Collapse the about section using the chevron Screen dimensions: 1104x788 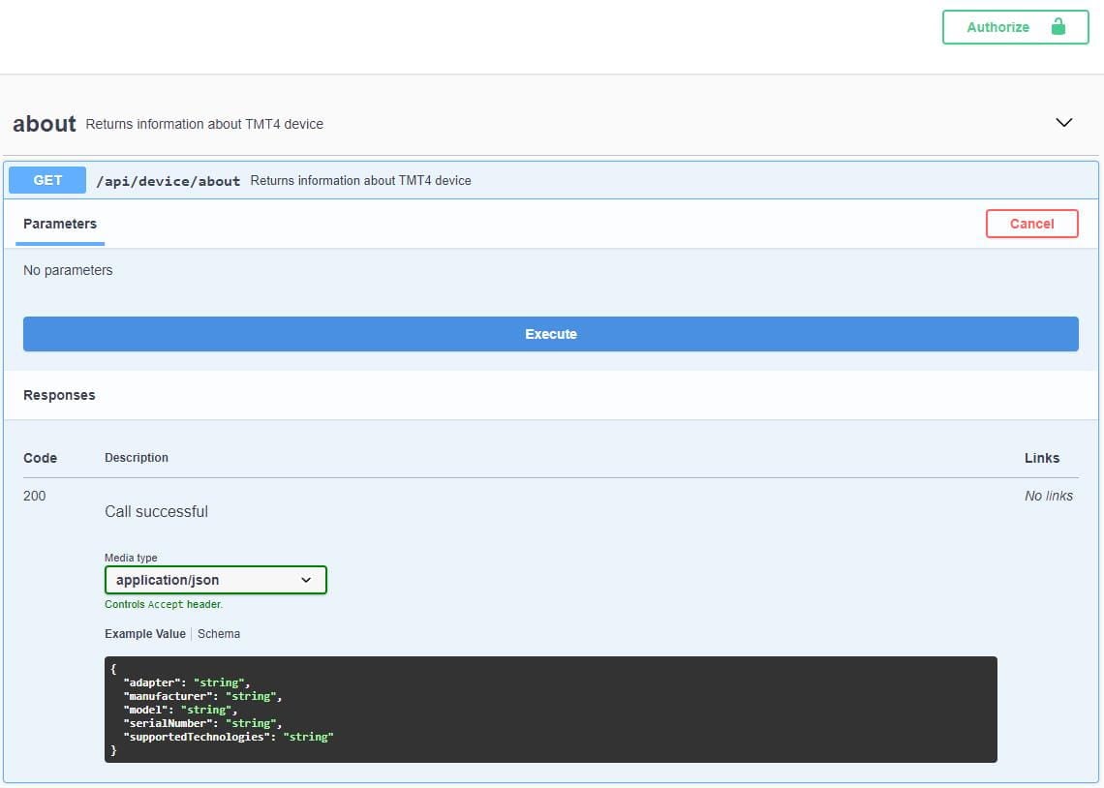tap(1063, 123)
